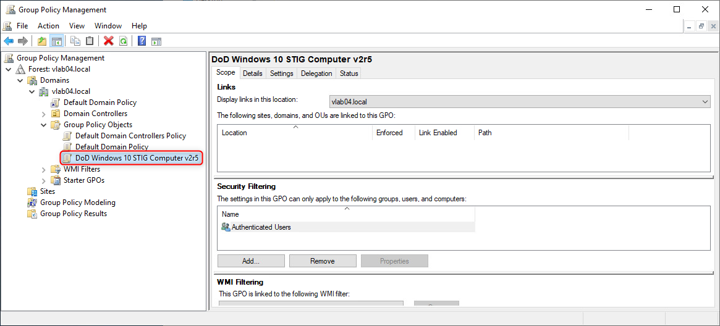Image resolution: width=720 pixels, height=326 pixels.
Task: Open the Delegation tab
Action: click(x=316, y=73)
